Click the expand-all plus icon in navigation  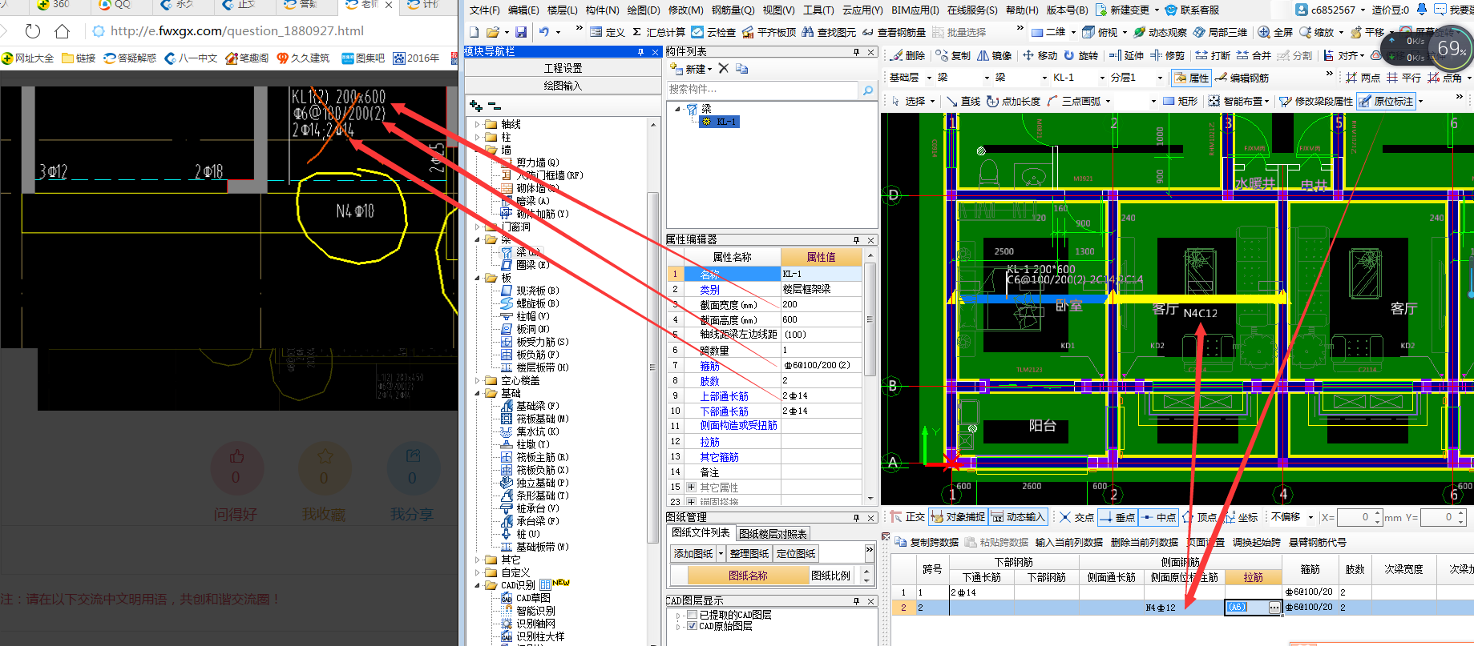pyautogui.click(x=476, y=106)
